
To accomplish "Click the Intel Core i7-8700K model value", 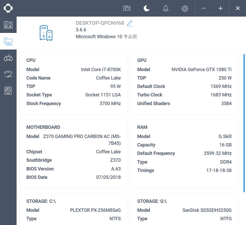I will click(x=101, y=70).
